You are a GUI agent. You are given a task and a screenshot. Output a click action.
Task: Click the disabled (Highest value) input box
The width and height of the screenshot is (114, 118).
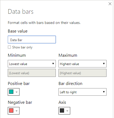tap(82, 73)
